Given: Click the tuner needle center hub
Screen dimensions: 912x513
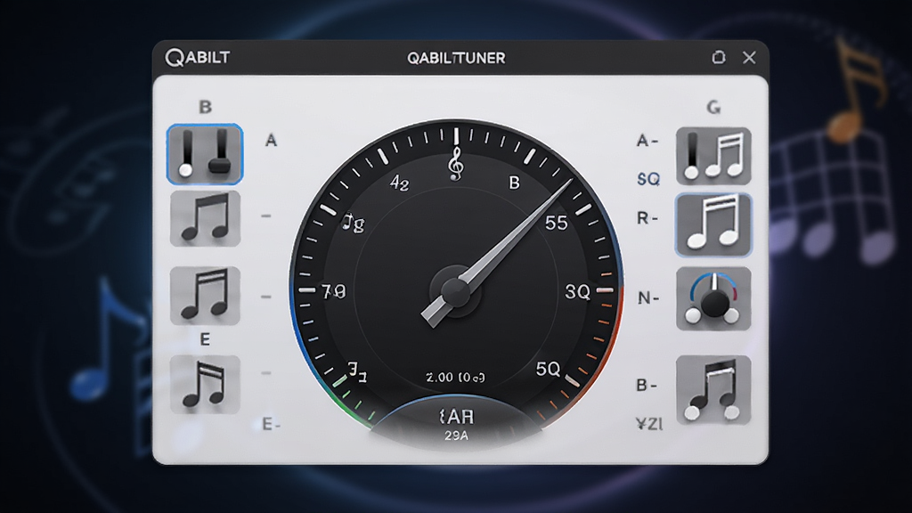Looking at the screenshot, I should point(455,291).
